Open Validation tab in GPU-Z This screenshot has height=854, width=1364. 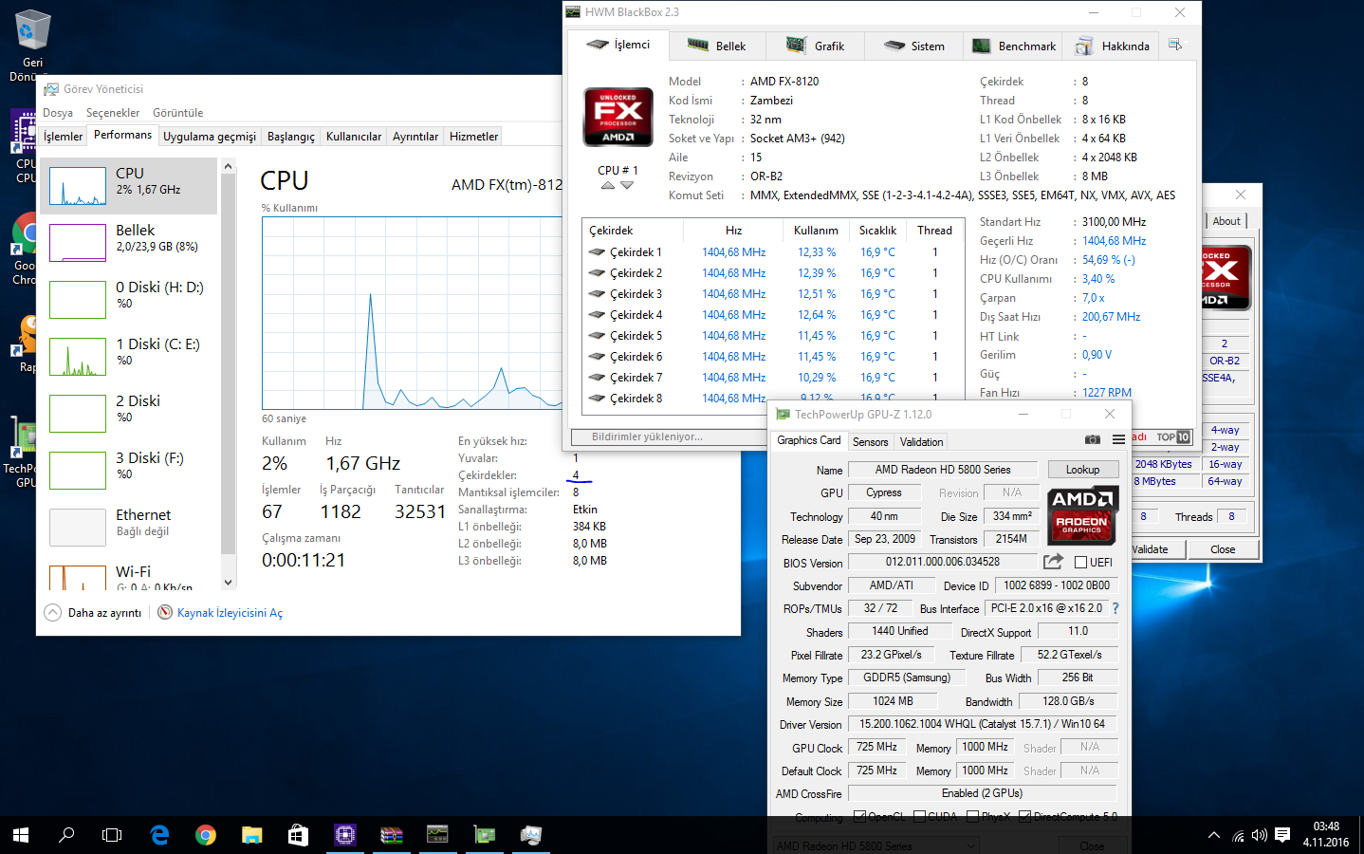point(921,442)
